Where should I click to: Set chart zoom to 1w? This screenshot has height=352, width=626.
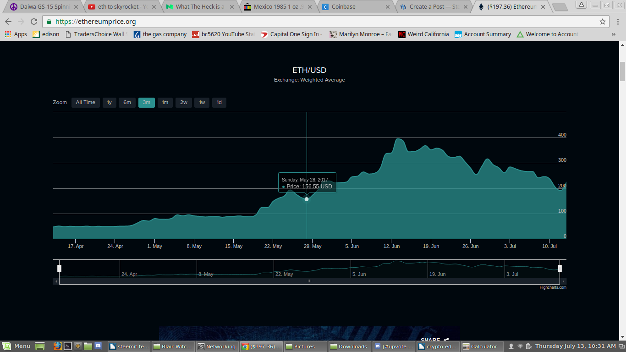pyautogui.click(x=202, y=103)
